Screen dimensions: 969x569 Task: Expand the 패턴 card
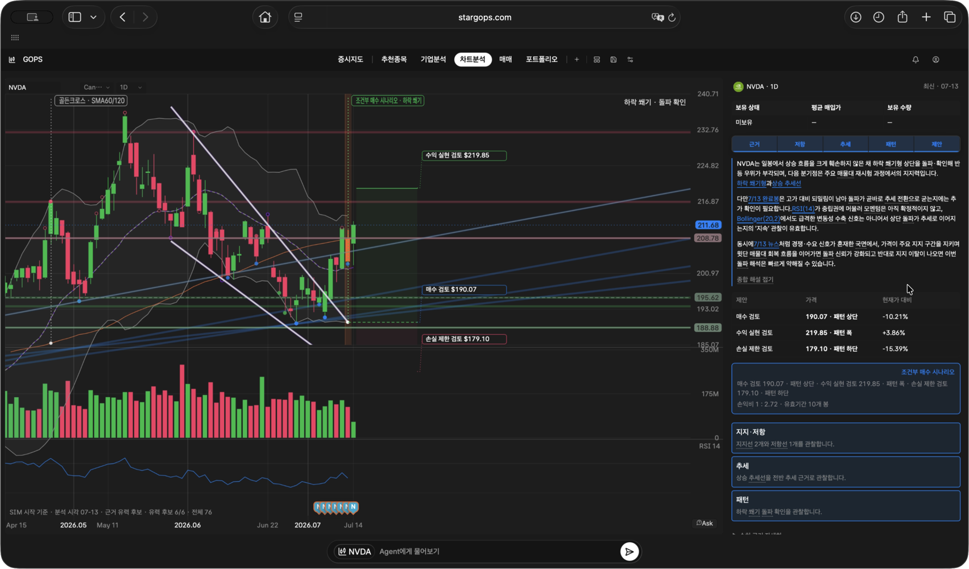click(x=846, y=506)
